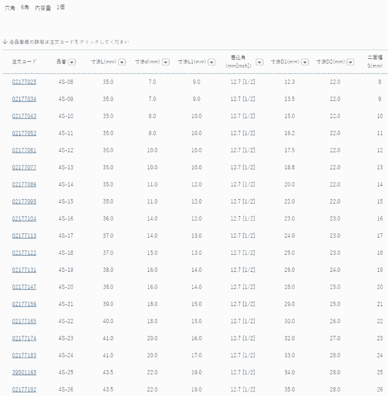Image resolution: width=388 pixels, height=396 pixels.
Task: Open the 寸法D2(mm) filter dropdown
Action: 351,62
